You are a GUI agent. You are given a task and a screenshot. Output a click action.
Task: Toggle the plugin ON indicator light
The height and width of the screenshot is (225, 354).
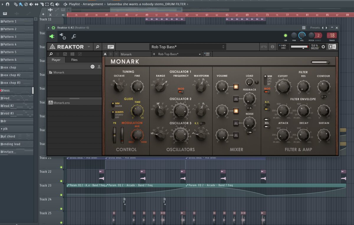pos(285,36)
